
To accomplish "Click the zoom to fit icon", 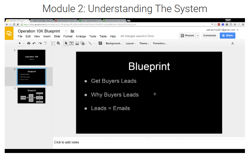I will pyautogui.click(x=53, y=43).
